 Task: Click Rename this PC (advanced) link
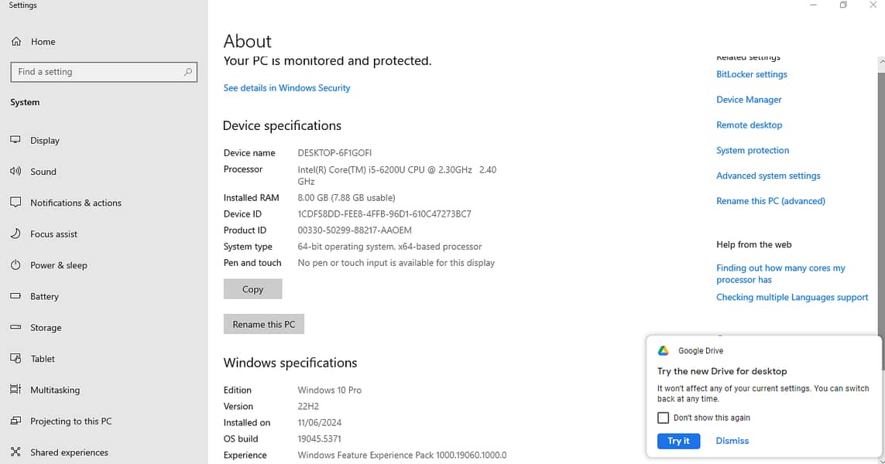click(x=770, y=201)
